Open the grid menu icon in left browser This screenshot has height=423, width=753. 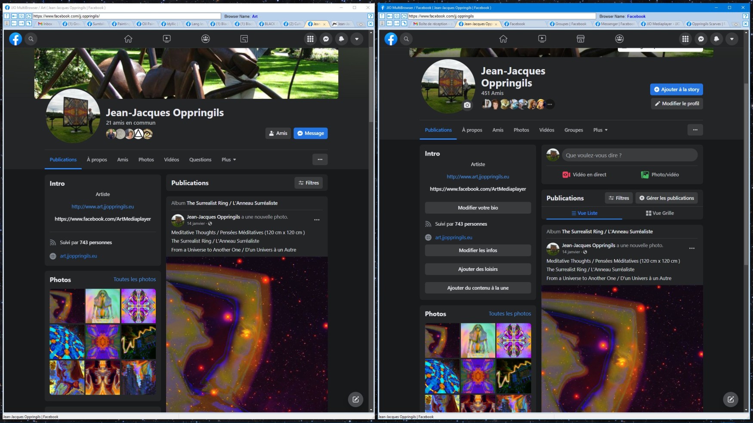310,39
